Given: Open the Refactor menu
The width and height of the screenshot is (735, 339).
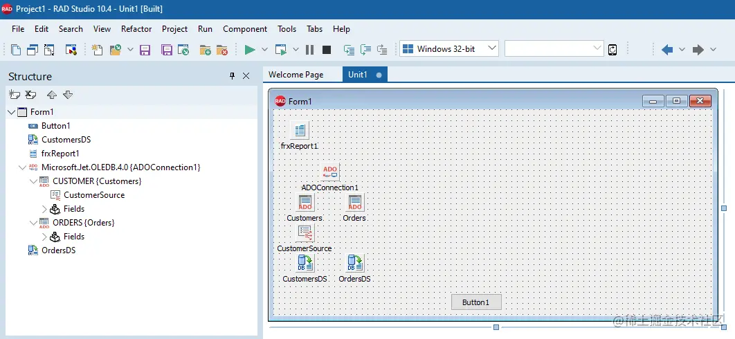Looking at the screenshot, I should pyautogui.click(x=136, y=29).
